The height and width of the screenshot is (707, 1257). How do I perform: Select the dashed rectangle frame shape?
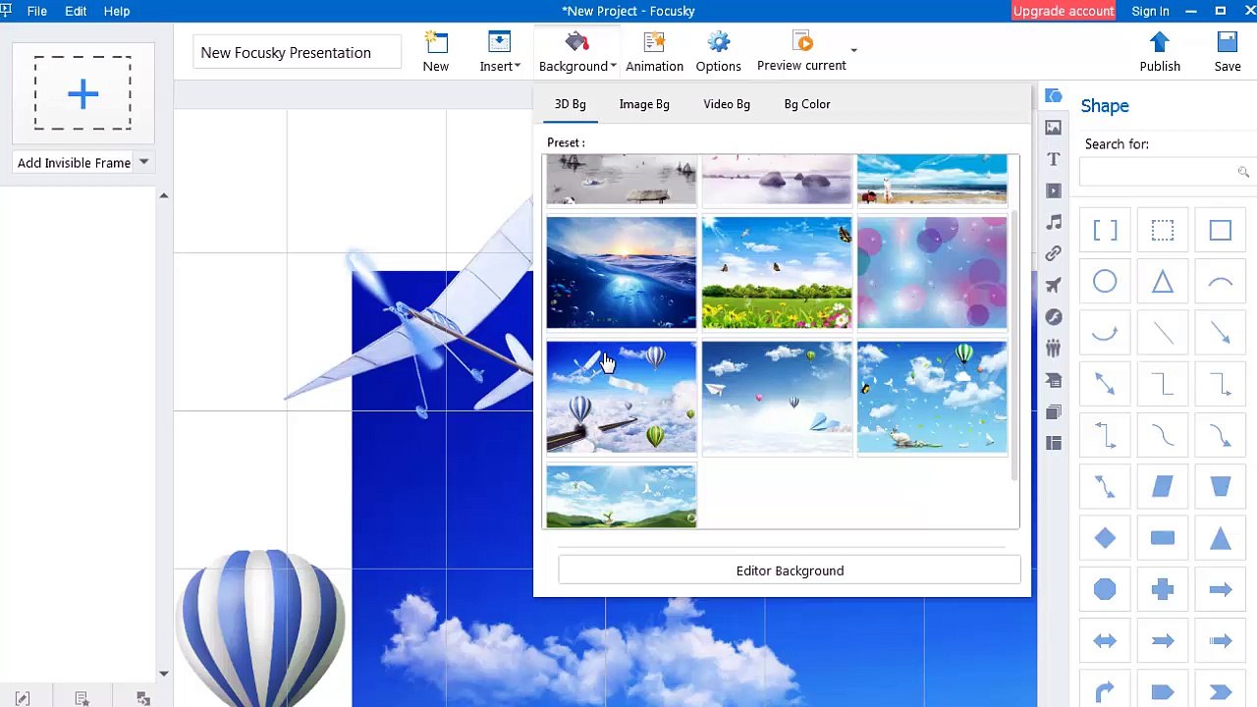tap(1163, 231)
